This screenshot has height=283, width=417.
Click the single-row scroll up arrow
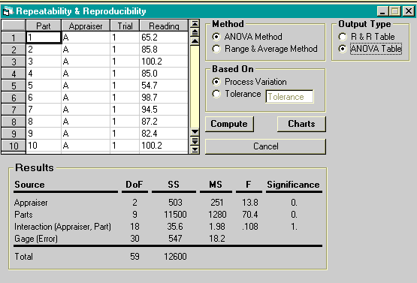195,41
